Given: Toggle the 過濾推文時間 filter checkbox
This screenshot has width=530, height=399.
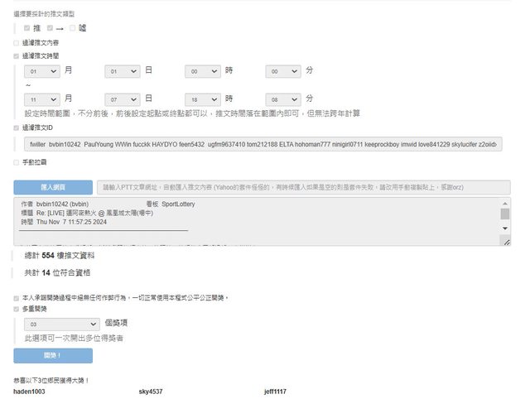Looking at the screenshot, I should (x=17, y=56).
